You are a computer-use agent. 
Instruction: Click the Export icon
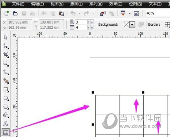(112, 13)
